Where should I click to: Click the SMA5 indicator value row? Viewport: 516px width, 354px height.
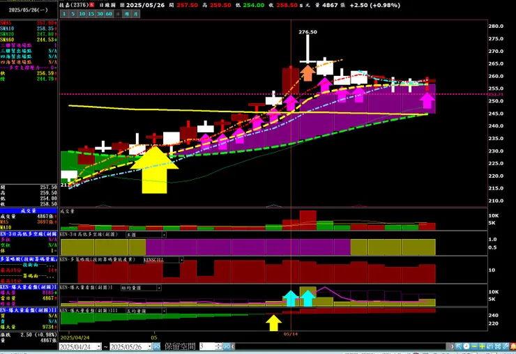(x=29, y=23)
